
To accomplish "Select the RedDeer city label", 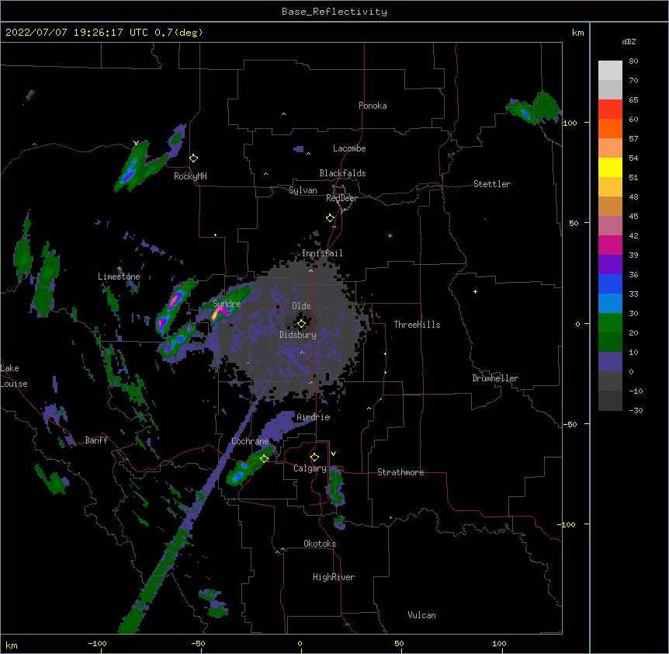I will pyautogui.click(x=341, y=198).
